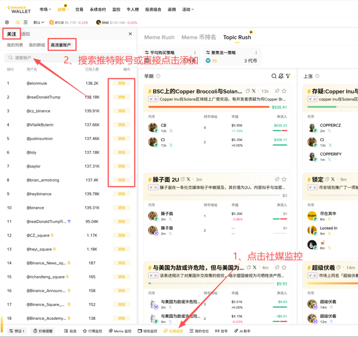Pin the BSC上的Copper Broccoli topic
Image resolution: width=358 pixels, height=337 pixels.
click(277, 91)
